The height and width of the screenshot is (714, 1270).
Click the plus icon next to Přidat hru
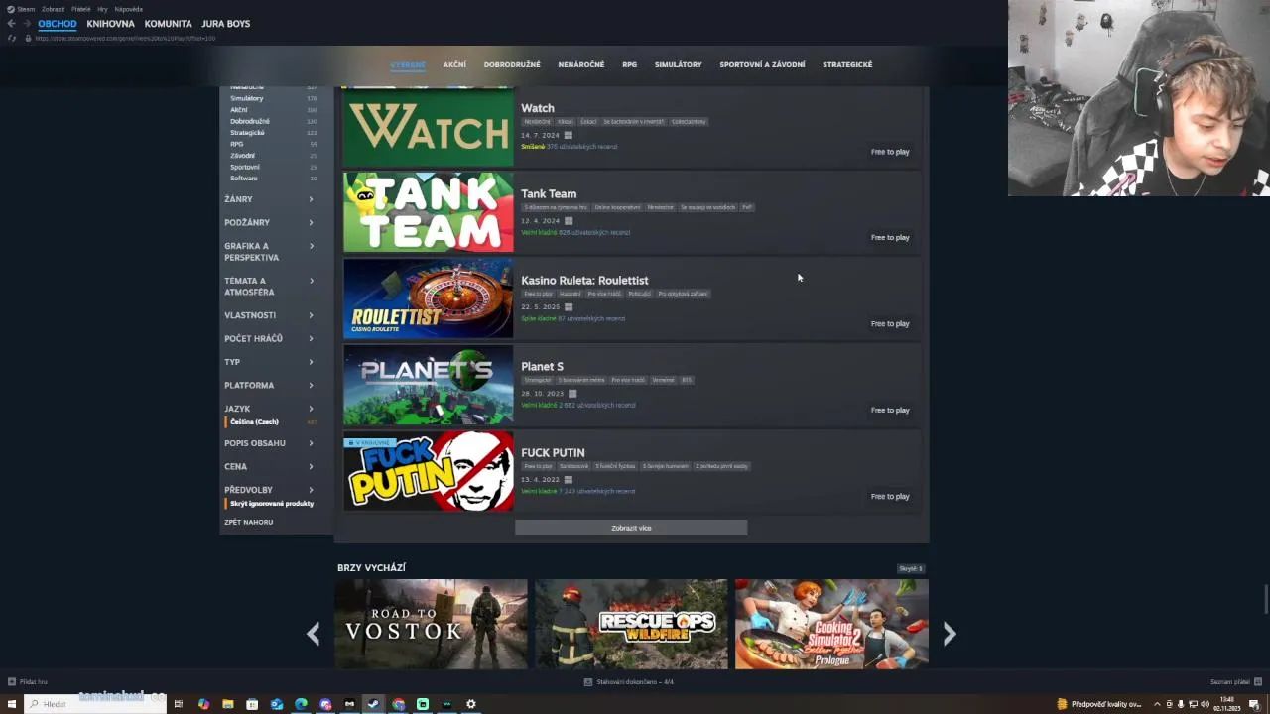point(12,682)
